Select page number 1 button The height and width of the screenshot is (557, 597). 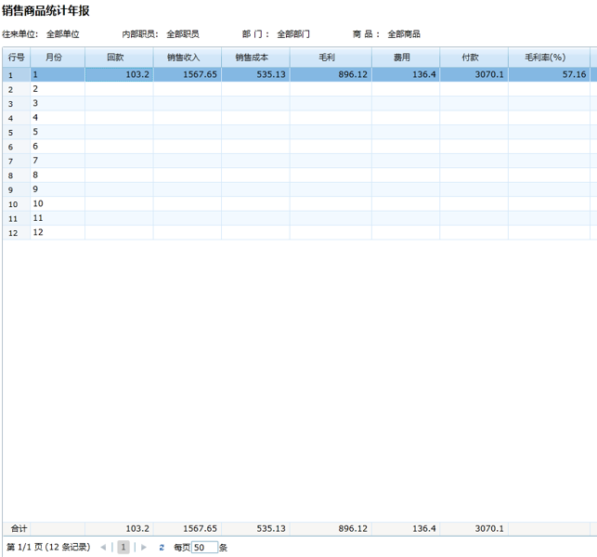pyautogui.click(x=123, y=548)
